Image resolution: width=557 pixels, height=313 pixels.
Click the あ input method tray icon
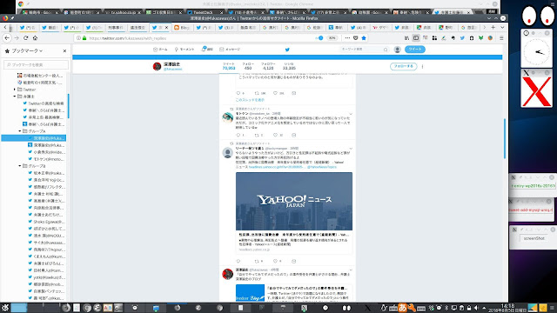pyautogui.click(x=402, y=308)
